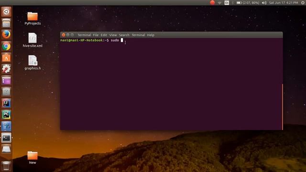Minimize the Terminal window
Screen dimensions: 306x172
point(68,35)
